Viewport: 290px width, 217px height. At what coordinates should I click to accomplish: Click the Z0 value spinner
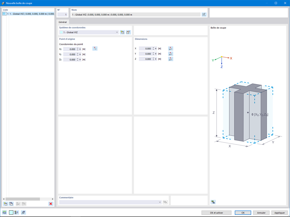[x=78, y=59]
